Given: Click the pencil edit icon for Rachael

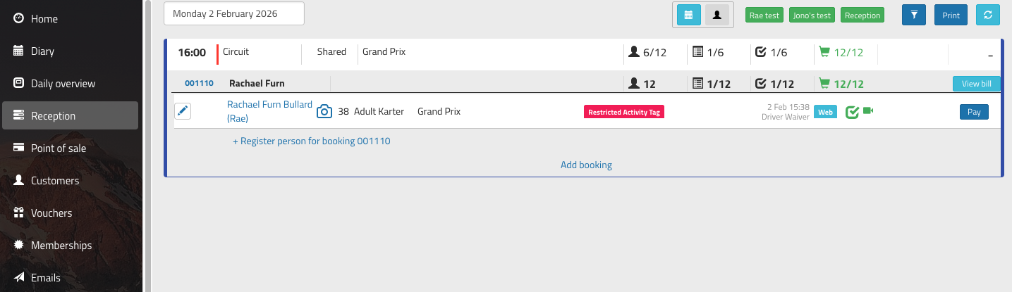Looking at the screenshot, I should click(x=183, y=111).
